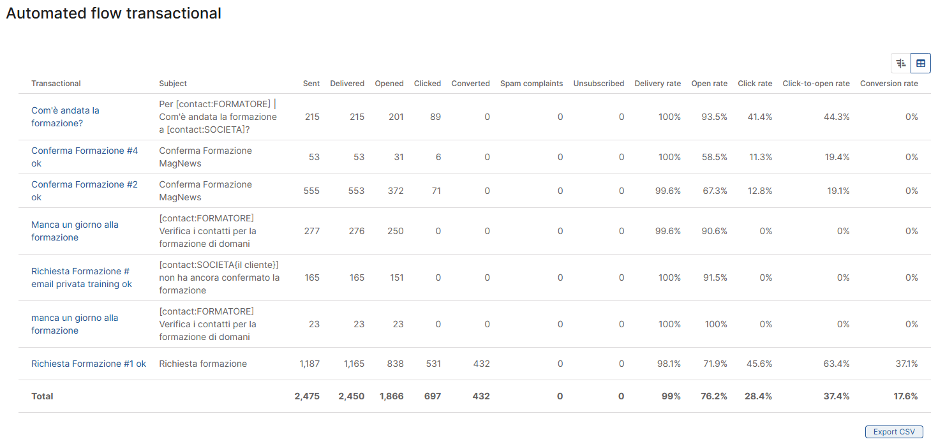Click the 'Automated flow transactional' heading
Screen dimensions: 938x444
[x=114, y=13]
